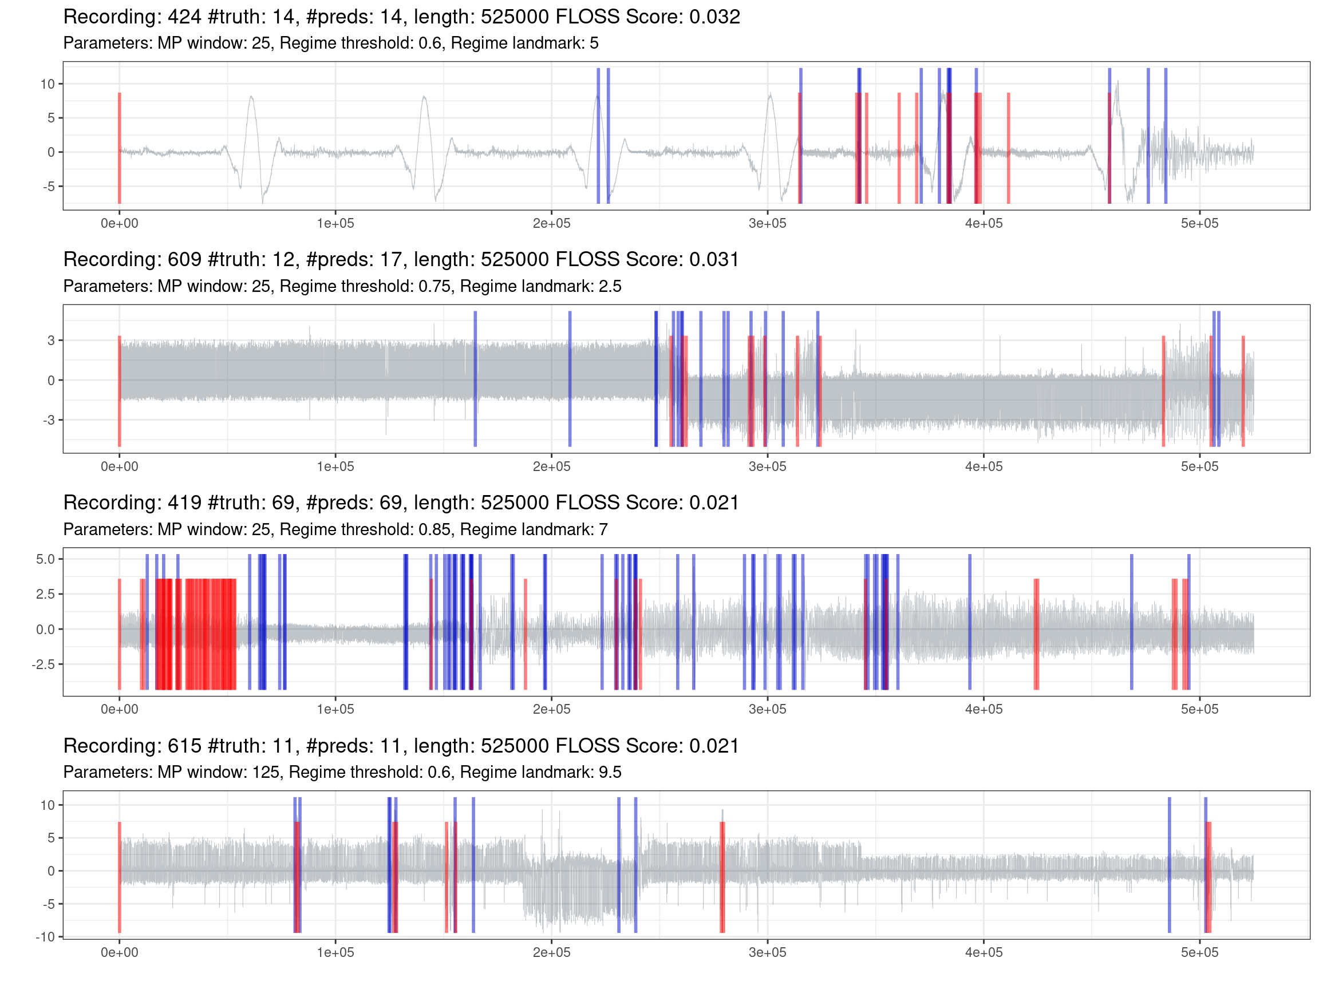
Task: Click y-axis label -3 on Recording 609 plot
Action: [49, 420]
